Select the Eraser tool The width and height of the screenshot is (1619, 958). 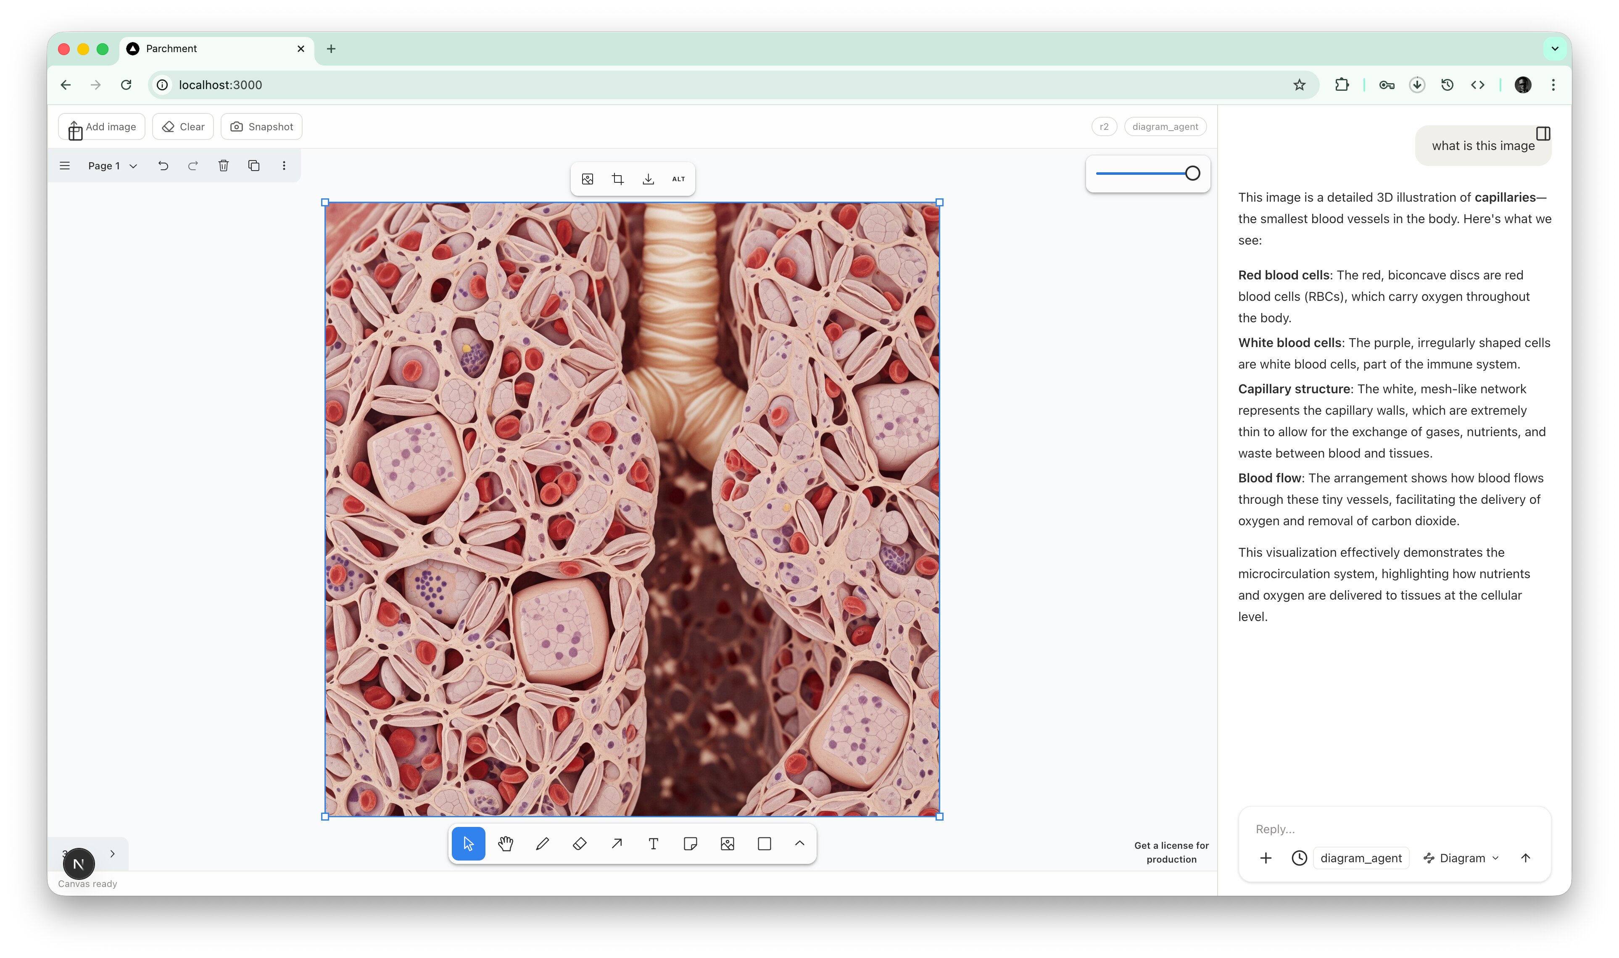coord(579,843)
